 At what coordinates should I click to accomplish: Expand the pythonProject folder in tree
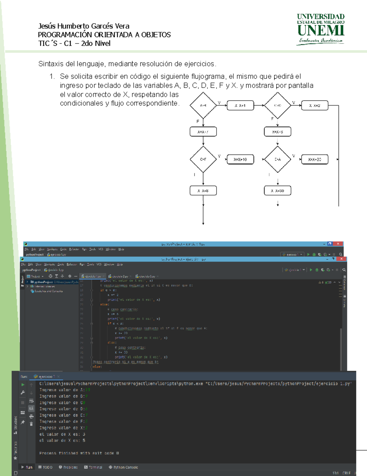(27, 282)
